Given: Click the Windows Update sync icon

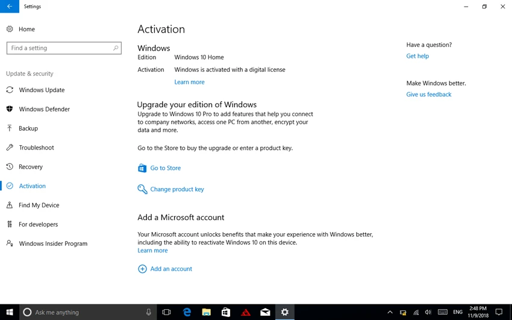Looking at the screenshot, I should pos(10,90).
